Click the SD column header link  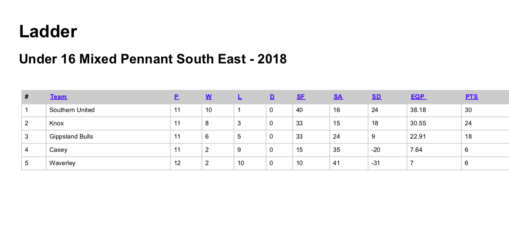[x=376, y=97]
